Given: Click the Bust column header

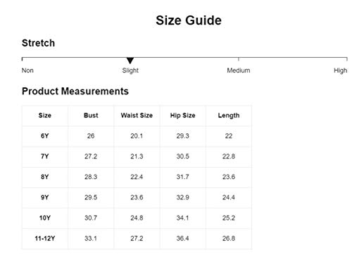Looking at the screenshot, I should coord(91,116).
